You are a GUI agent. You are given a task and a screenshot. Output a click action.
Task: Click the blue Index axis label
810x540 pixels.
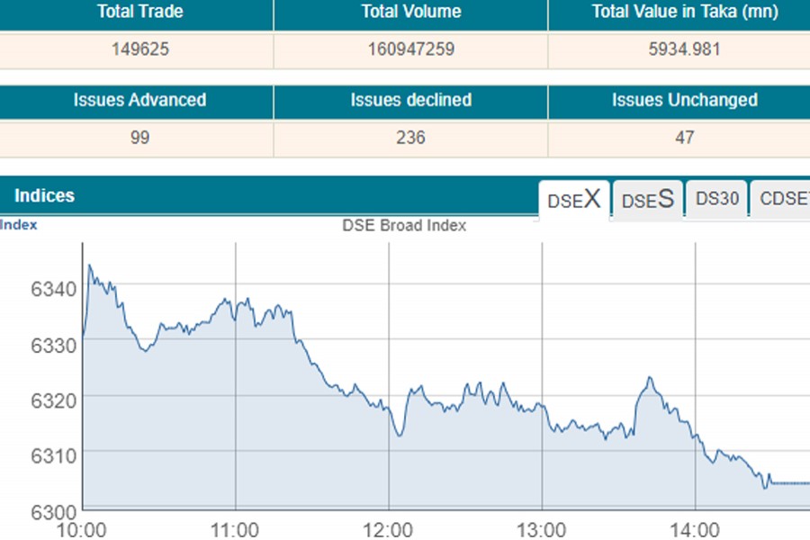tap(18, 225)
